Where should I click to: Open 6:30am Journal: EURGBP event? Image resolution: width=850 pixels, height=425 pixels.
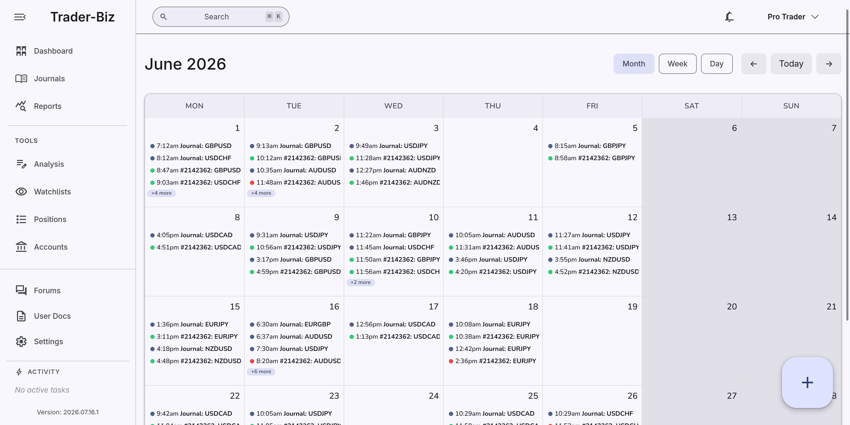tap(294, 324)
